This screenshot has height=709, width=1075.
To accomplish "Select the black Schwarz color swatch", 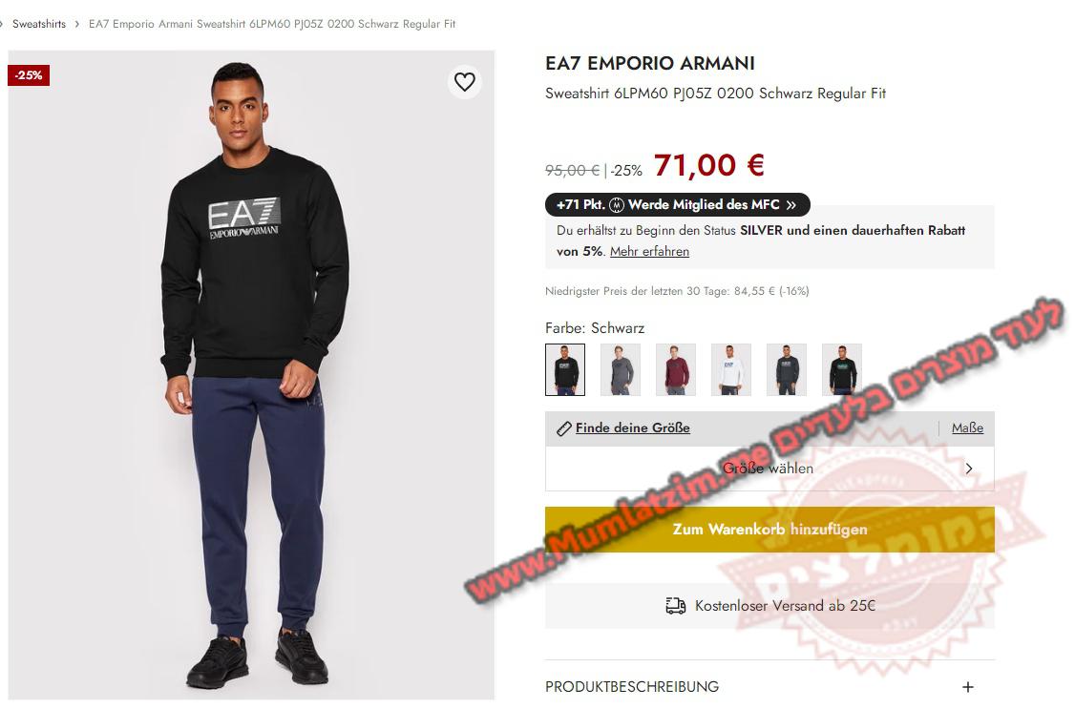I will (x=565, y=370).
